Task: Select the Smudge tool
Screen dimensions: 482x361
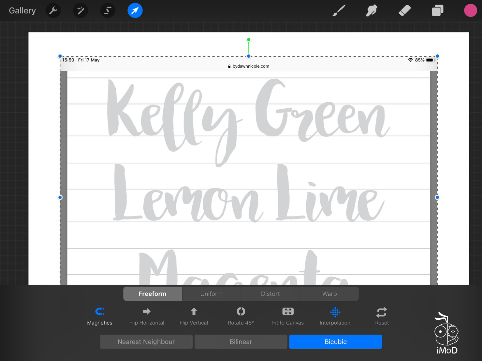Action: [372, 11]
